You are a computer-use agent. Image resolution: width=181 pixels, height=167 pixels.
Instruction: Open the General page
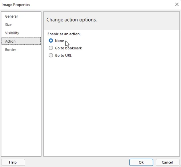21,16
